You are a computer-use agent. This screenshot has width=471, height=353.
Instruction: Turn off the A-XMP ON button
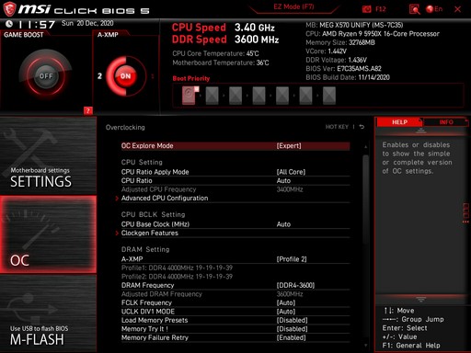coord(125,76)
